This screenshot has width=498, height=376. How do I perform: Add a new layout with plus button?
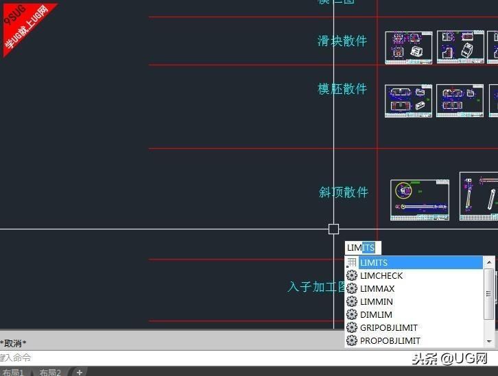tap(80, 372)
